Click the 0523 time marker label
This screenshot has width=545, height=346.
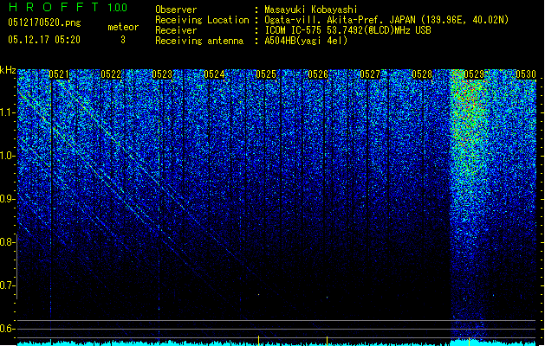coord(162,74)
